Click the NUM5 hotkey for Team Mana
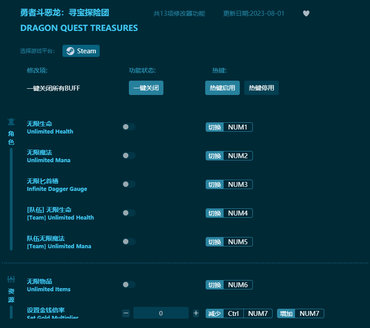The image size is (370, 328). tap(229, 242)
